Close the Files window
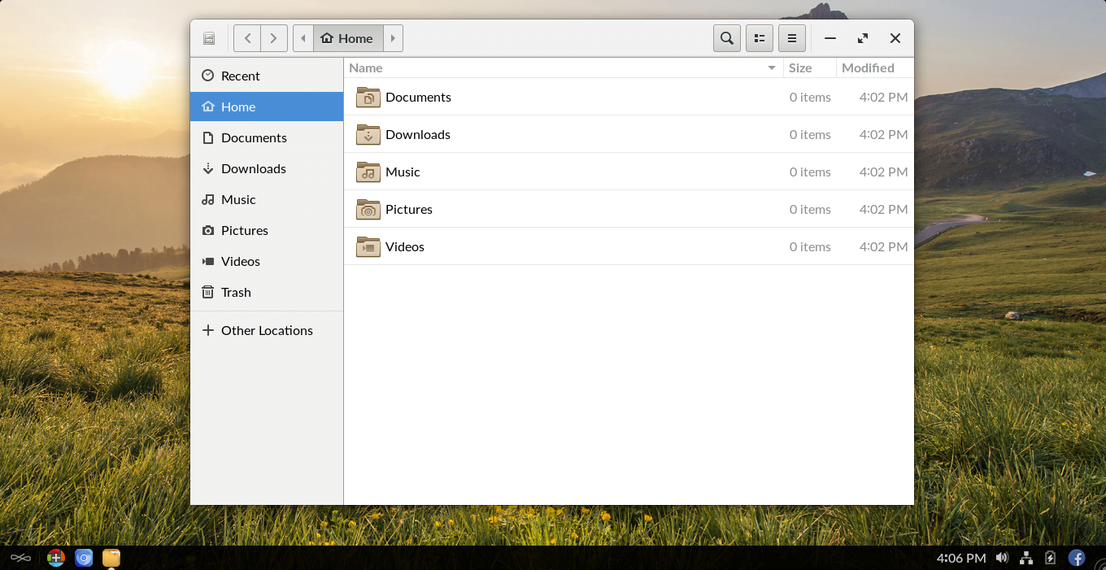 pyautogui.click(x=895, y=38)
